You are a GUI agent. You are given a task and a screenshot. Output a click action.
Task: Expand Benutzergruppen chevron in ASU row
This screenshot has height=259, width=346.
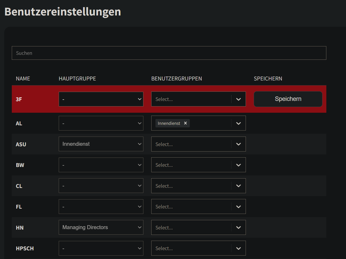(238, 144)
